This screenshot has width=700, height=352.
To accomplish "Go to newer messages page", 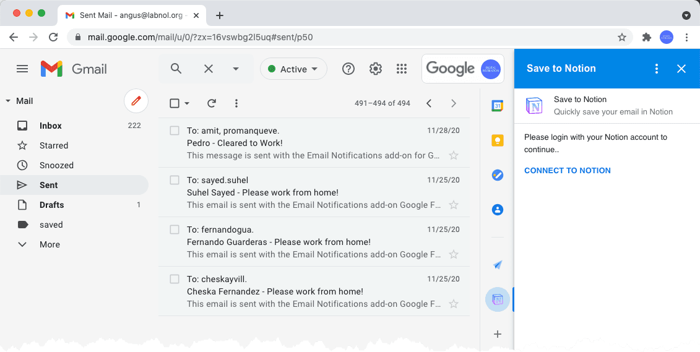I will tap(428, 103).
